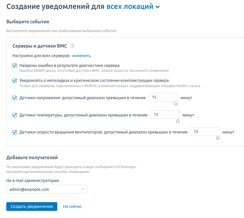Disable Датчики напряжения checkbox

click(15, 98)
